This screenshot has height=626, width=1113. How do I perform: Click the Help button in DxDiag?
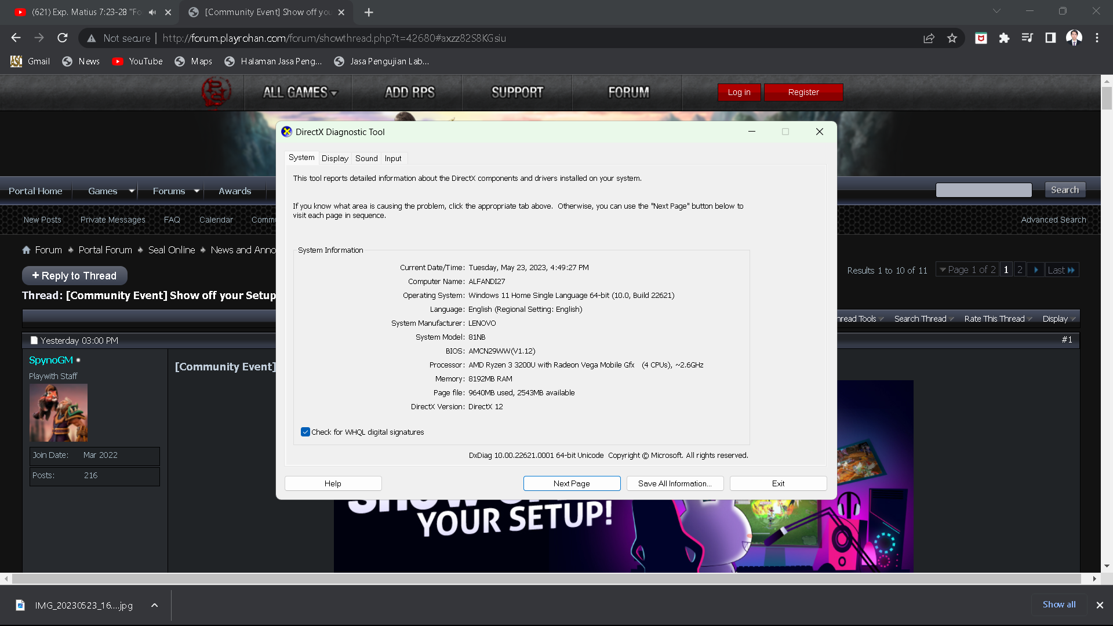(x=333, y=483)
